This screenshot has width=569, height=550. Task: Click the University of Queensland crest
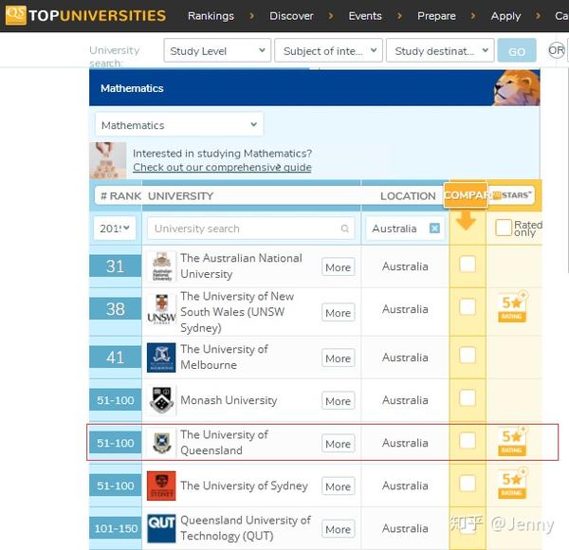coord(162,443)
